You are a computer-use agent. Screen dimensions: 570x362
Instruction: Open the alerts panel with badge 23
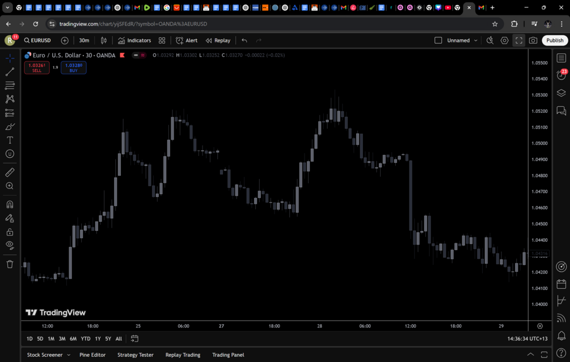(x=561, y=74)
